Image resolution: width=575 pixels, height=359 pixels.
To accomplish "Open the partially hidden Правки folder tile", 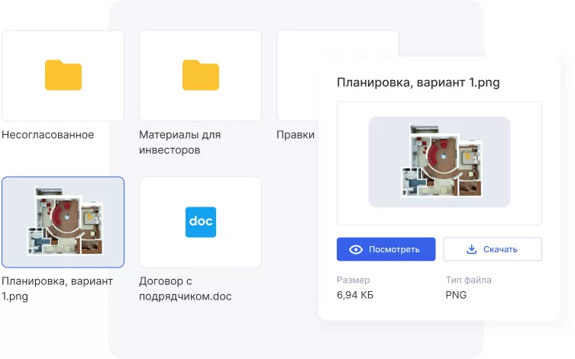I will pyautogui.click(x=297, y=75).
